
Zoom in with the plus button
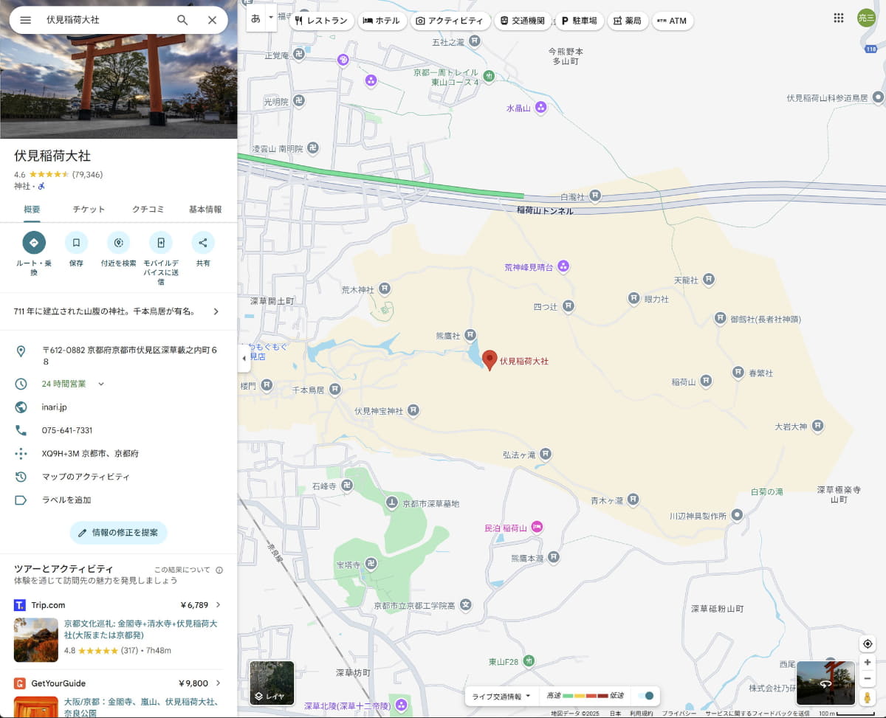click(x=868, y=663)
